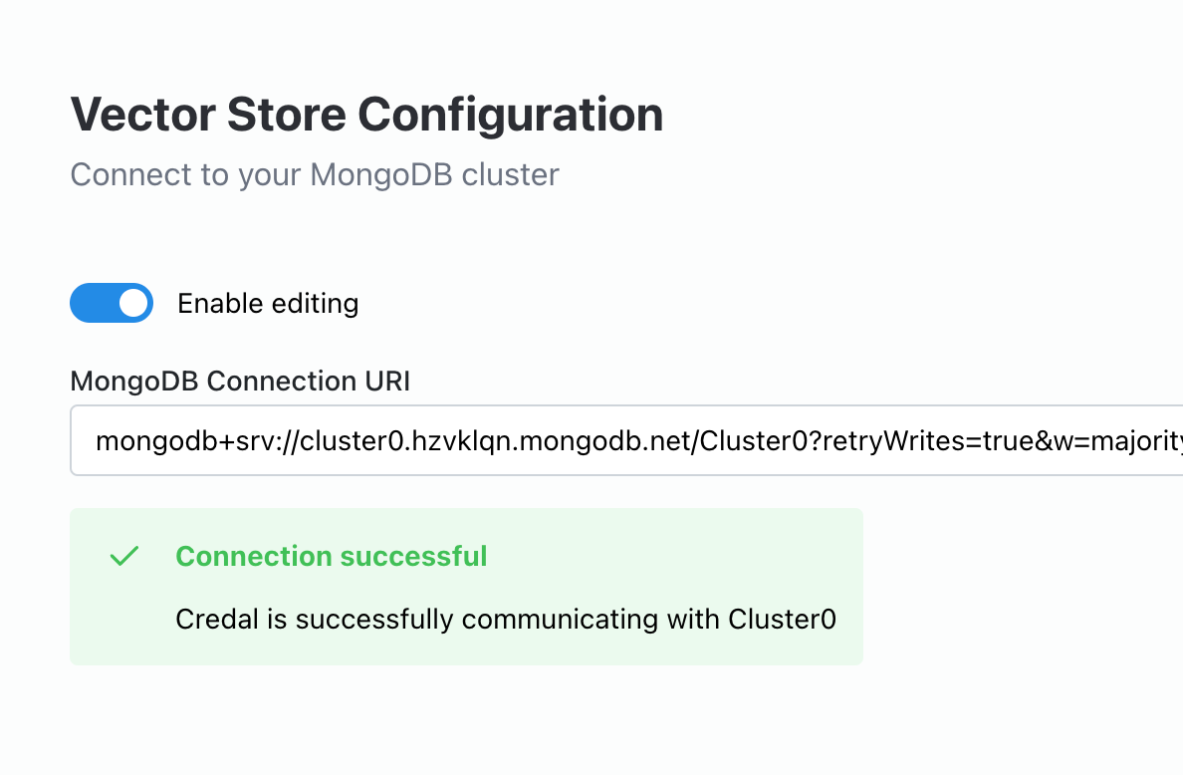Click the "Connection successful" green heading

(x=332, y=556)
